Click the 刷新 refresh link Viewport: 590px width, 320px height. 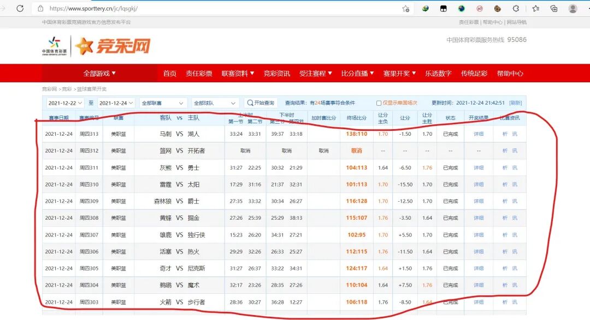click(516, 103)
